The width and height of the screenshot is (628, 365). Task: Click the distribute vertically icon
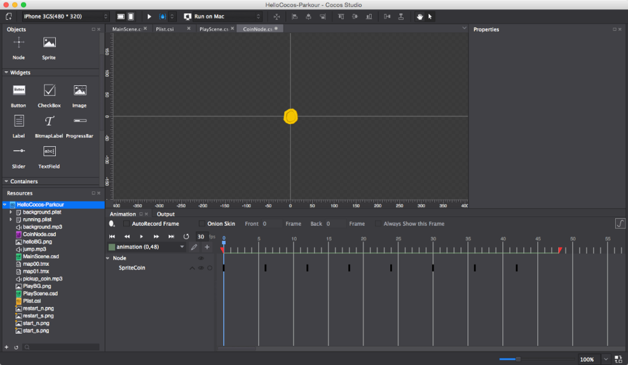(401, 17)
